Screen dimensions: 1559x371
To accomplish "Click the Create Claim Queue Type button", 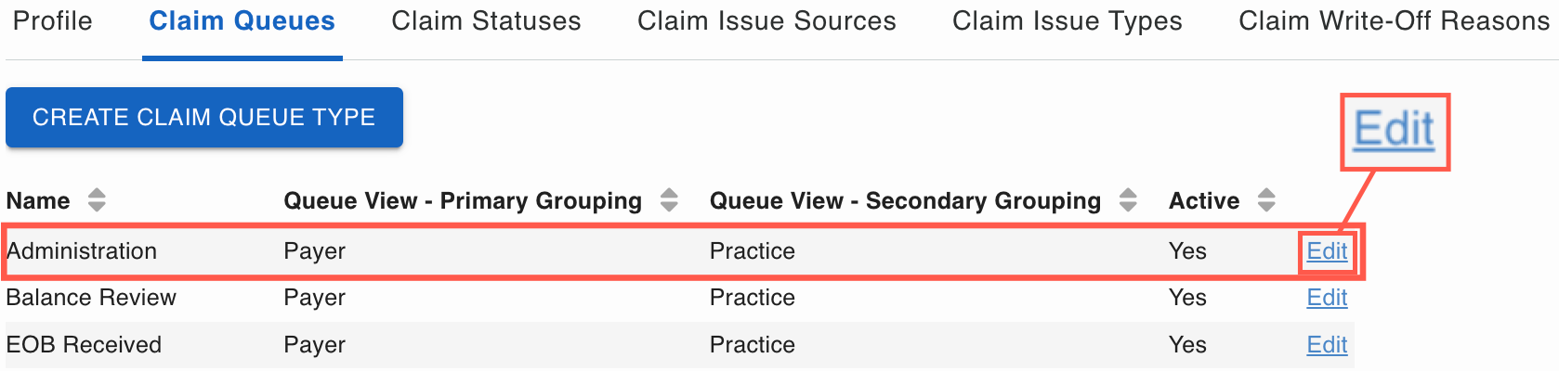I will pos(203,118).
